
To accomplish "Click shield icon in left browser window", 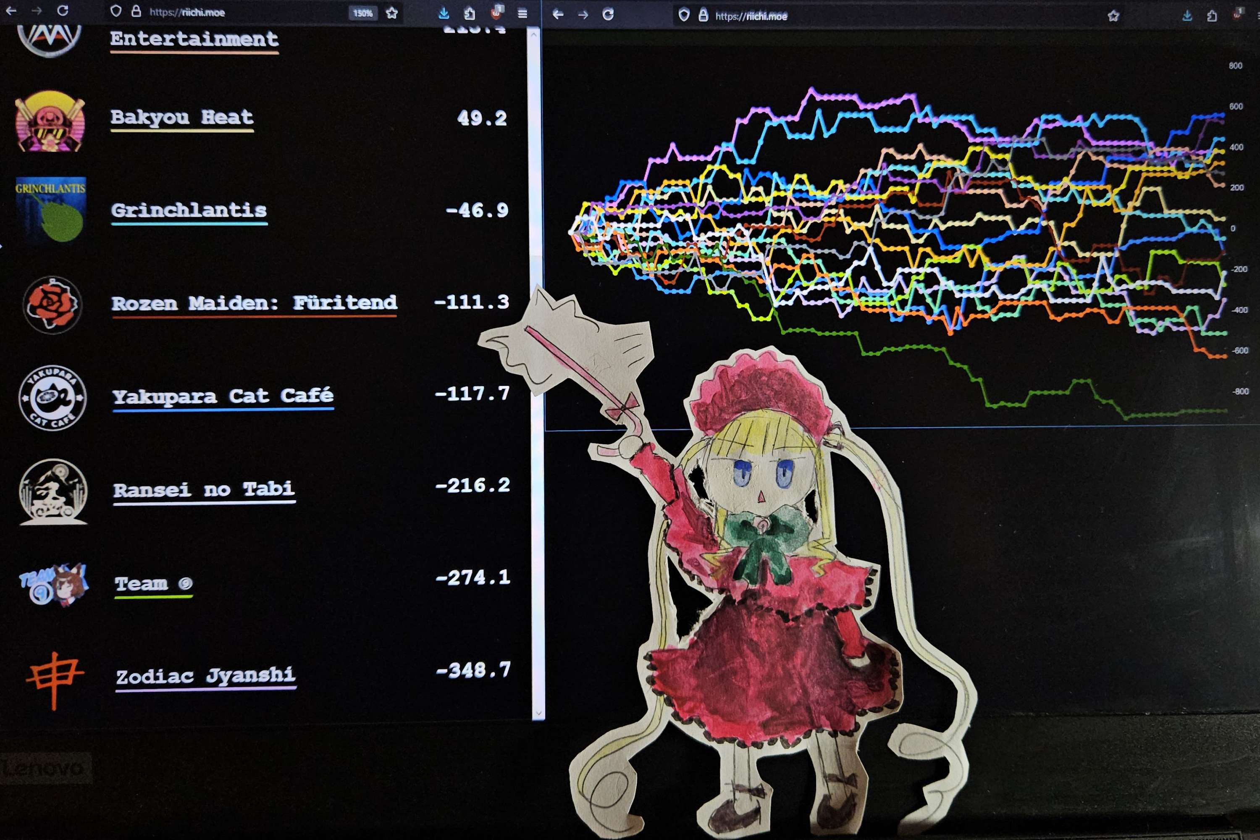I will [x=116, y=11].
